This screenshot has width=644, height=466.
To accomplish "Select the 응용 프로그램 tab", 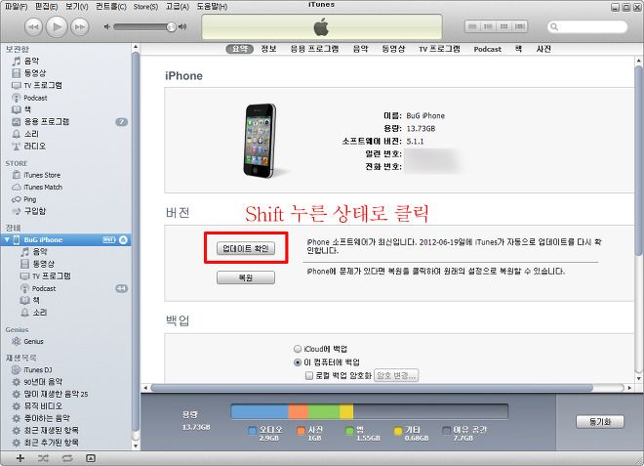I will 314,49.
